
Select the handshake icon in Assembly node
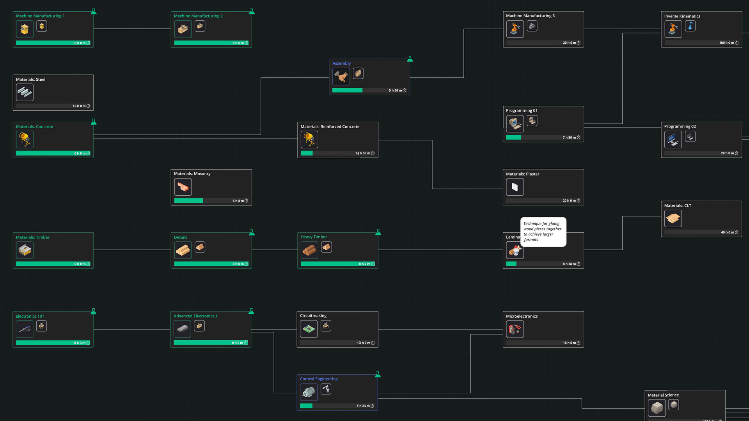(x=341, y=76)
